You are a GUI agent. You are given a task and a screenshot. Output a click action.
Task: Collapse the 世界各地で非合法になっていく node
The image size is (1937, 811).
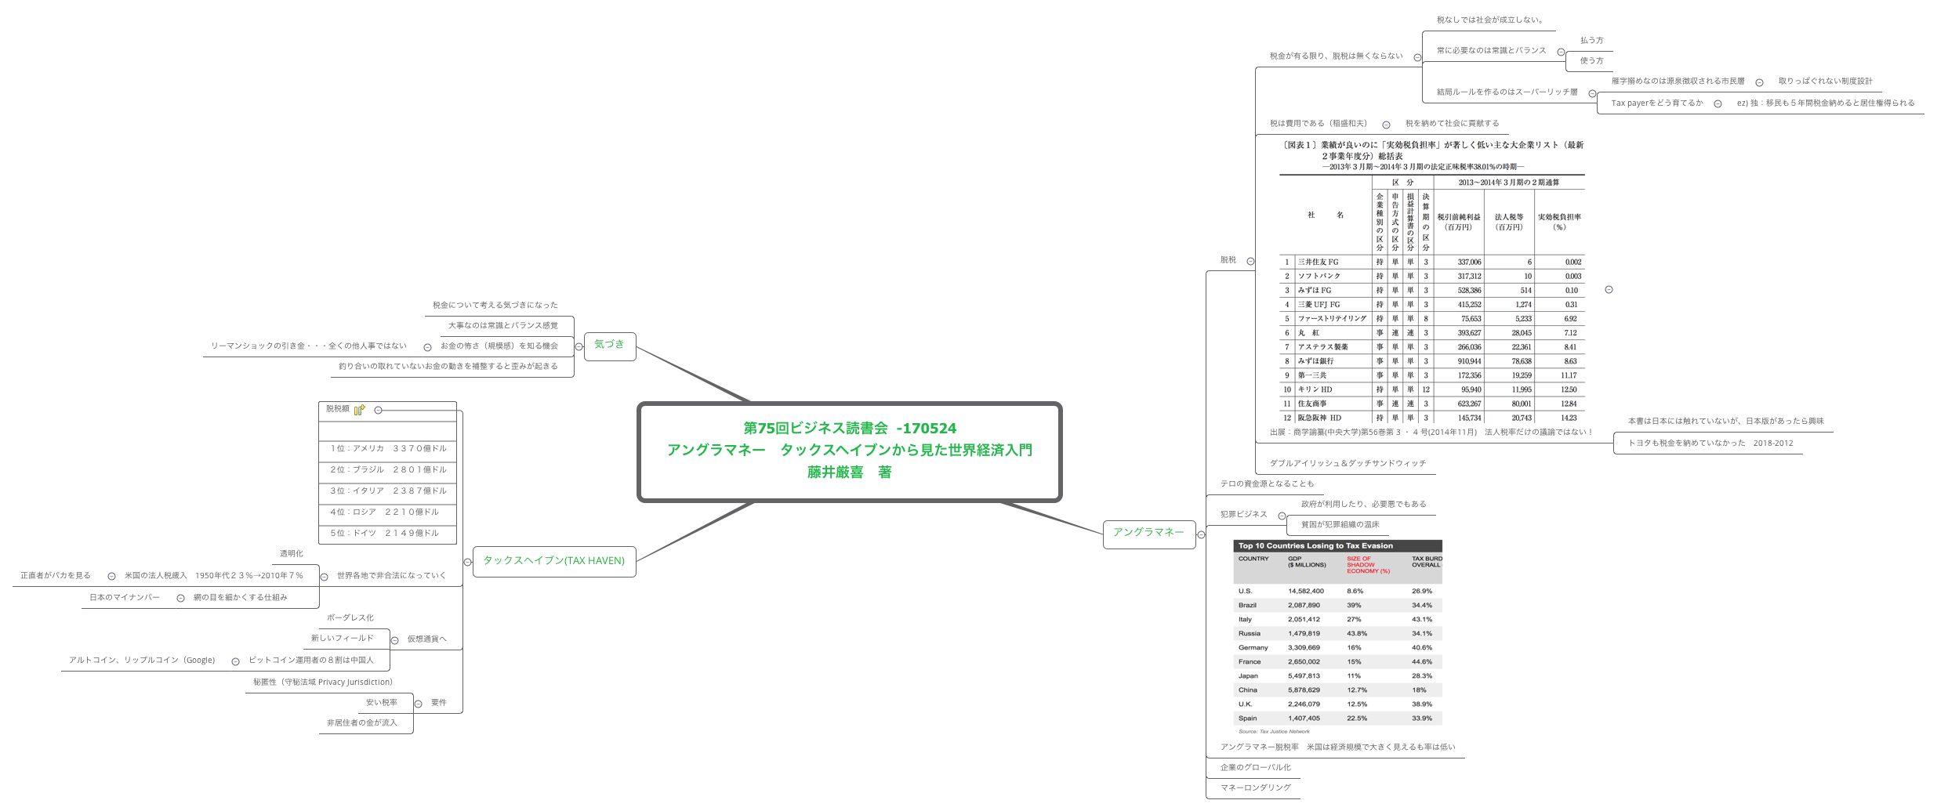click(324, 577)
